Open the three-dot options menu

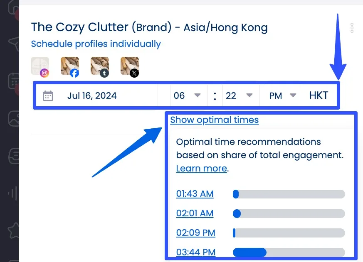[352, 28]
